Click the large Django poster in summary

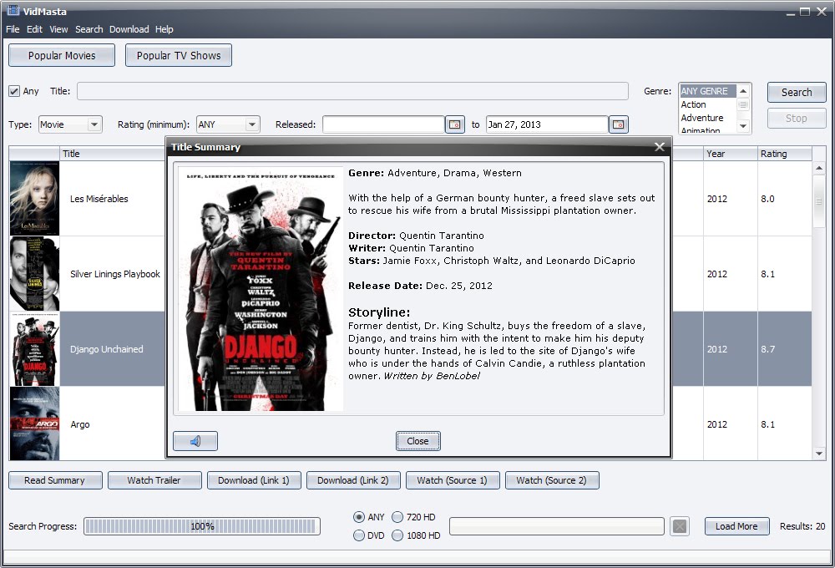pos(261,289)
